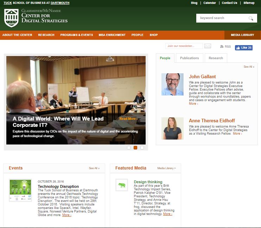The width and height of the screenshot is (261, 228).
Task: Open the Contact Us link
Action: [x=229, y=3]
